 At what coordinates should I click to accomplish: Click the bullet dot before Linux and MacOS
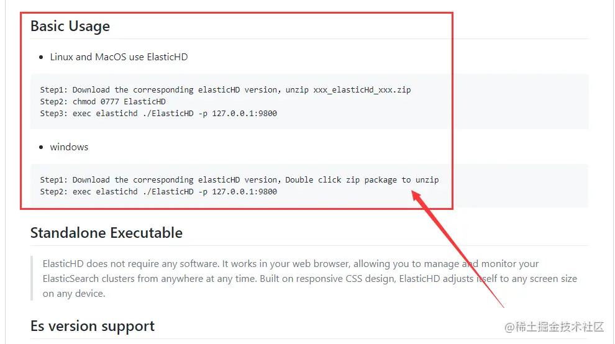click(x=41, y=57)
